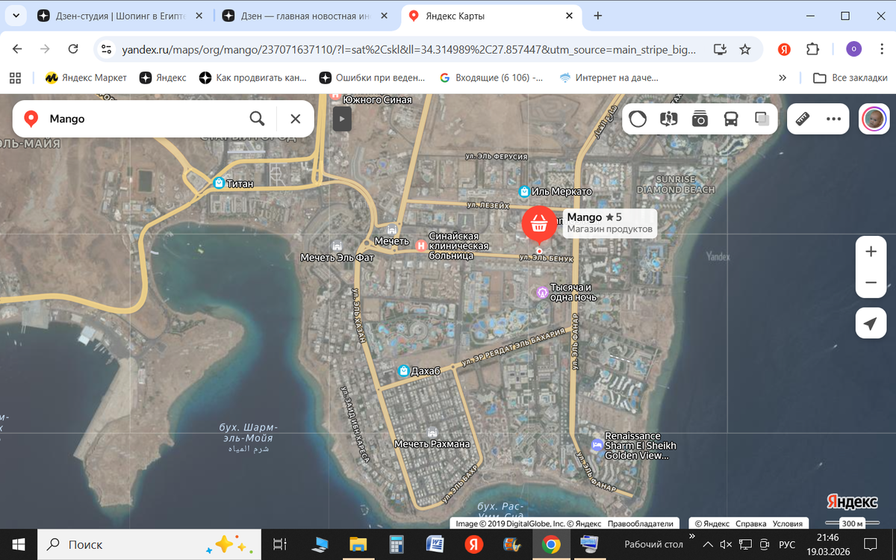Click the Титан shop marker
Viewport: 896px width, 560px height.
point(219,183)
